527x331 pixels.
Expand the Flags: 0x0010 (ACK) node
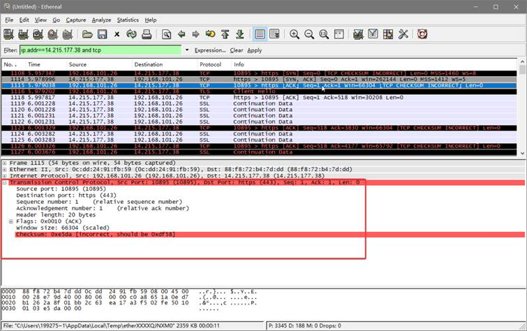tap(11, 221)
